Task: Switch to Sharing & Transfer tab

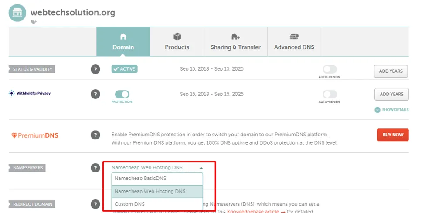Action: click(x=235, y=41)
